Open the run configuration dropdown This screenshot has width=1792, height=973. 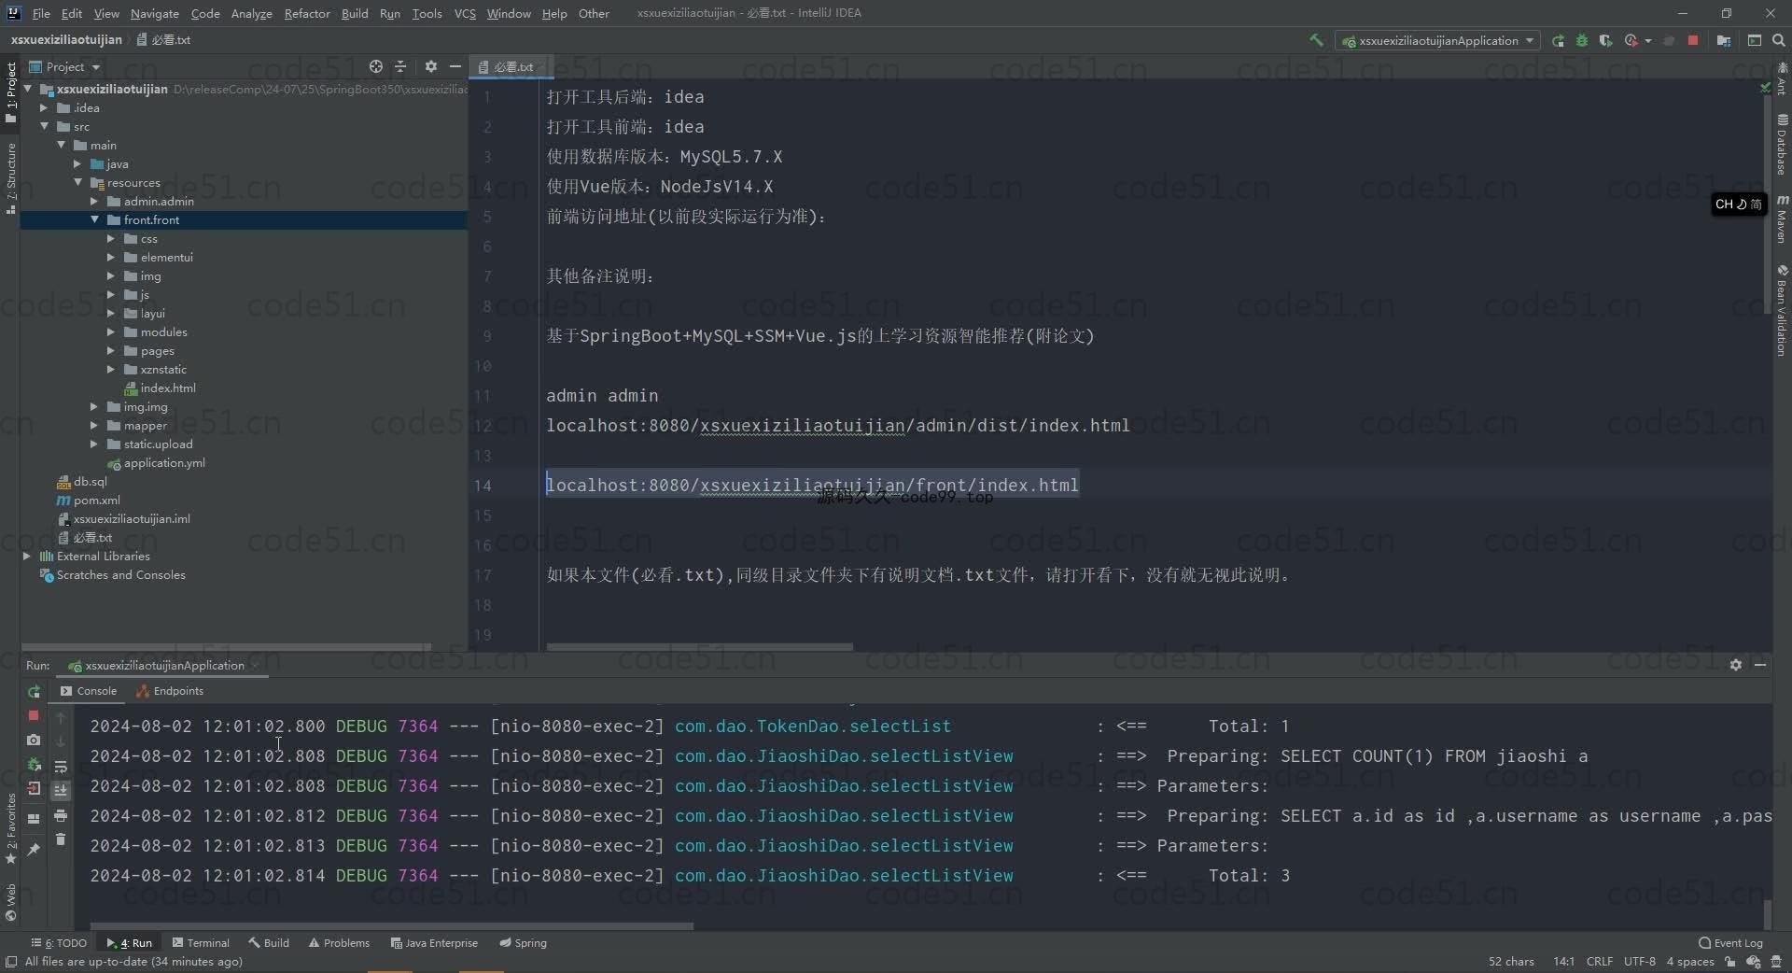point(1437,40)
